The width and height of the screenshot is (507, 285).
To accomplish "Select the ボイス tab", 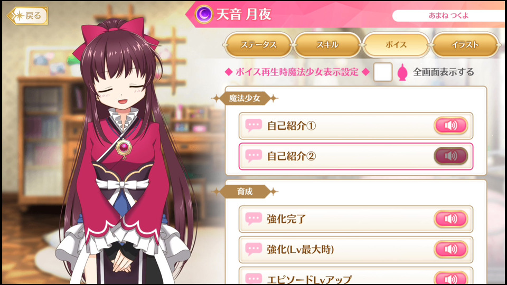I will pos(396,44).
